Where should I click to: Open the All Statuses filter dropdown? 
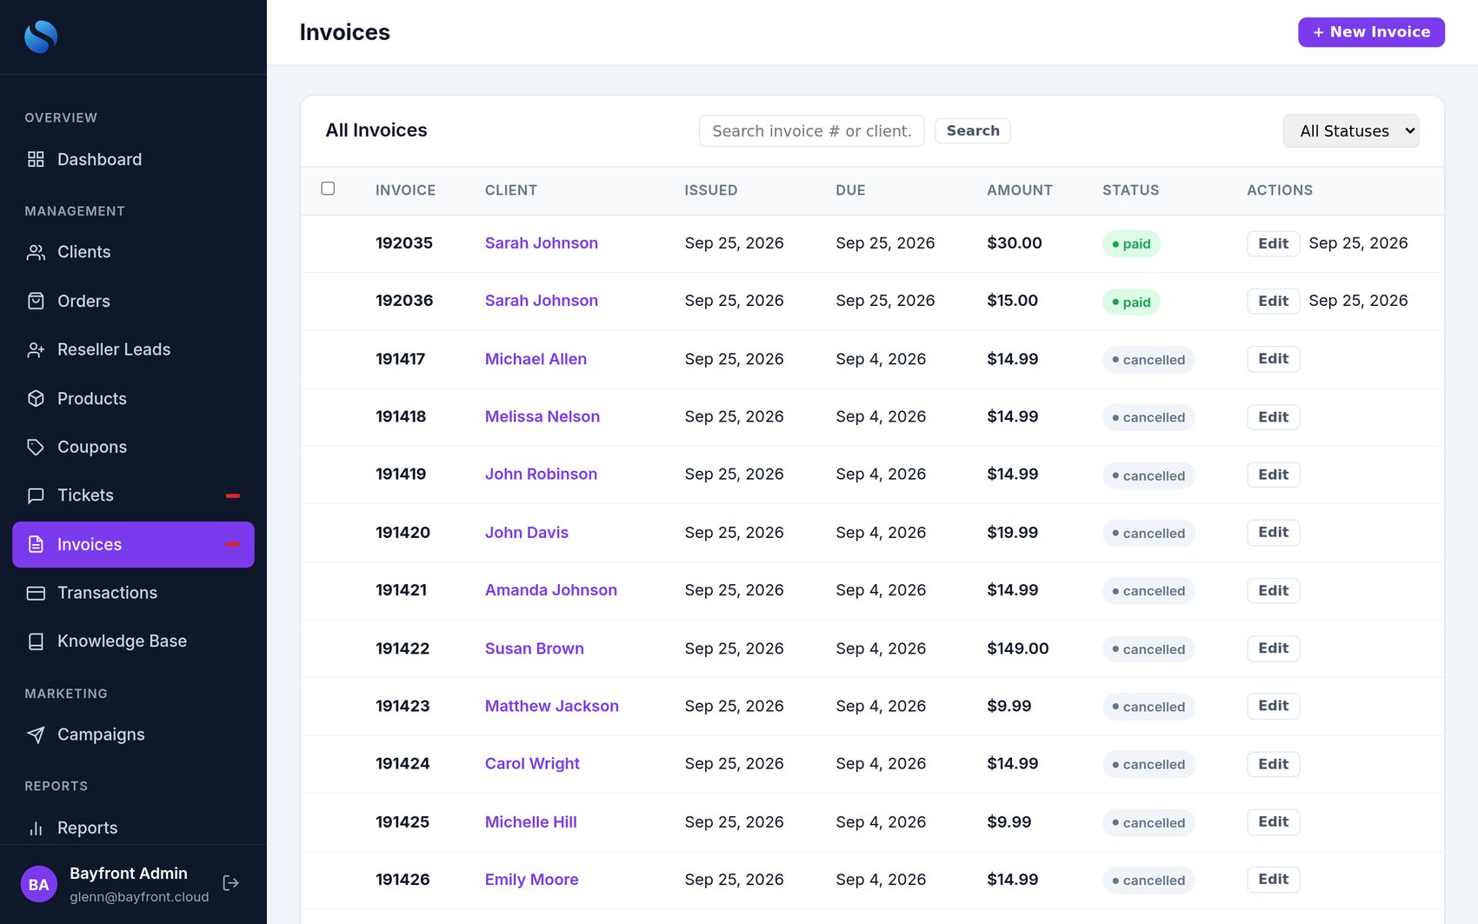pos(1351,131)
